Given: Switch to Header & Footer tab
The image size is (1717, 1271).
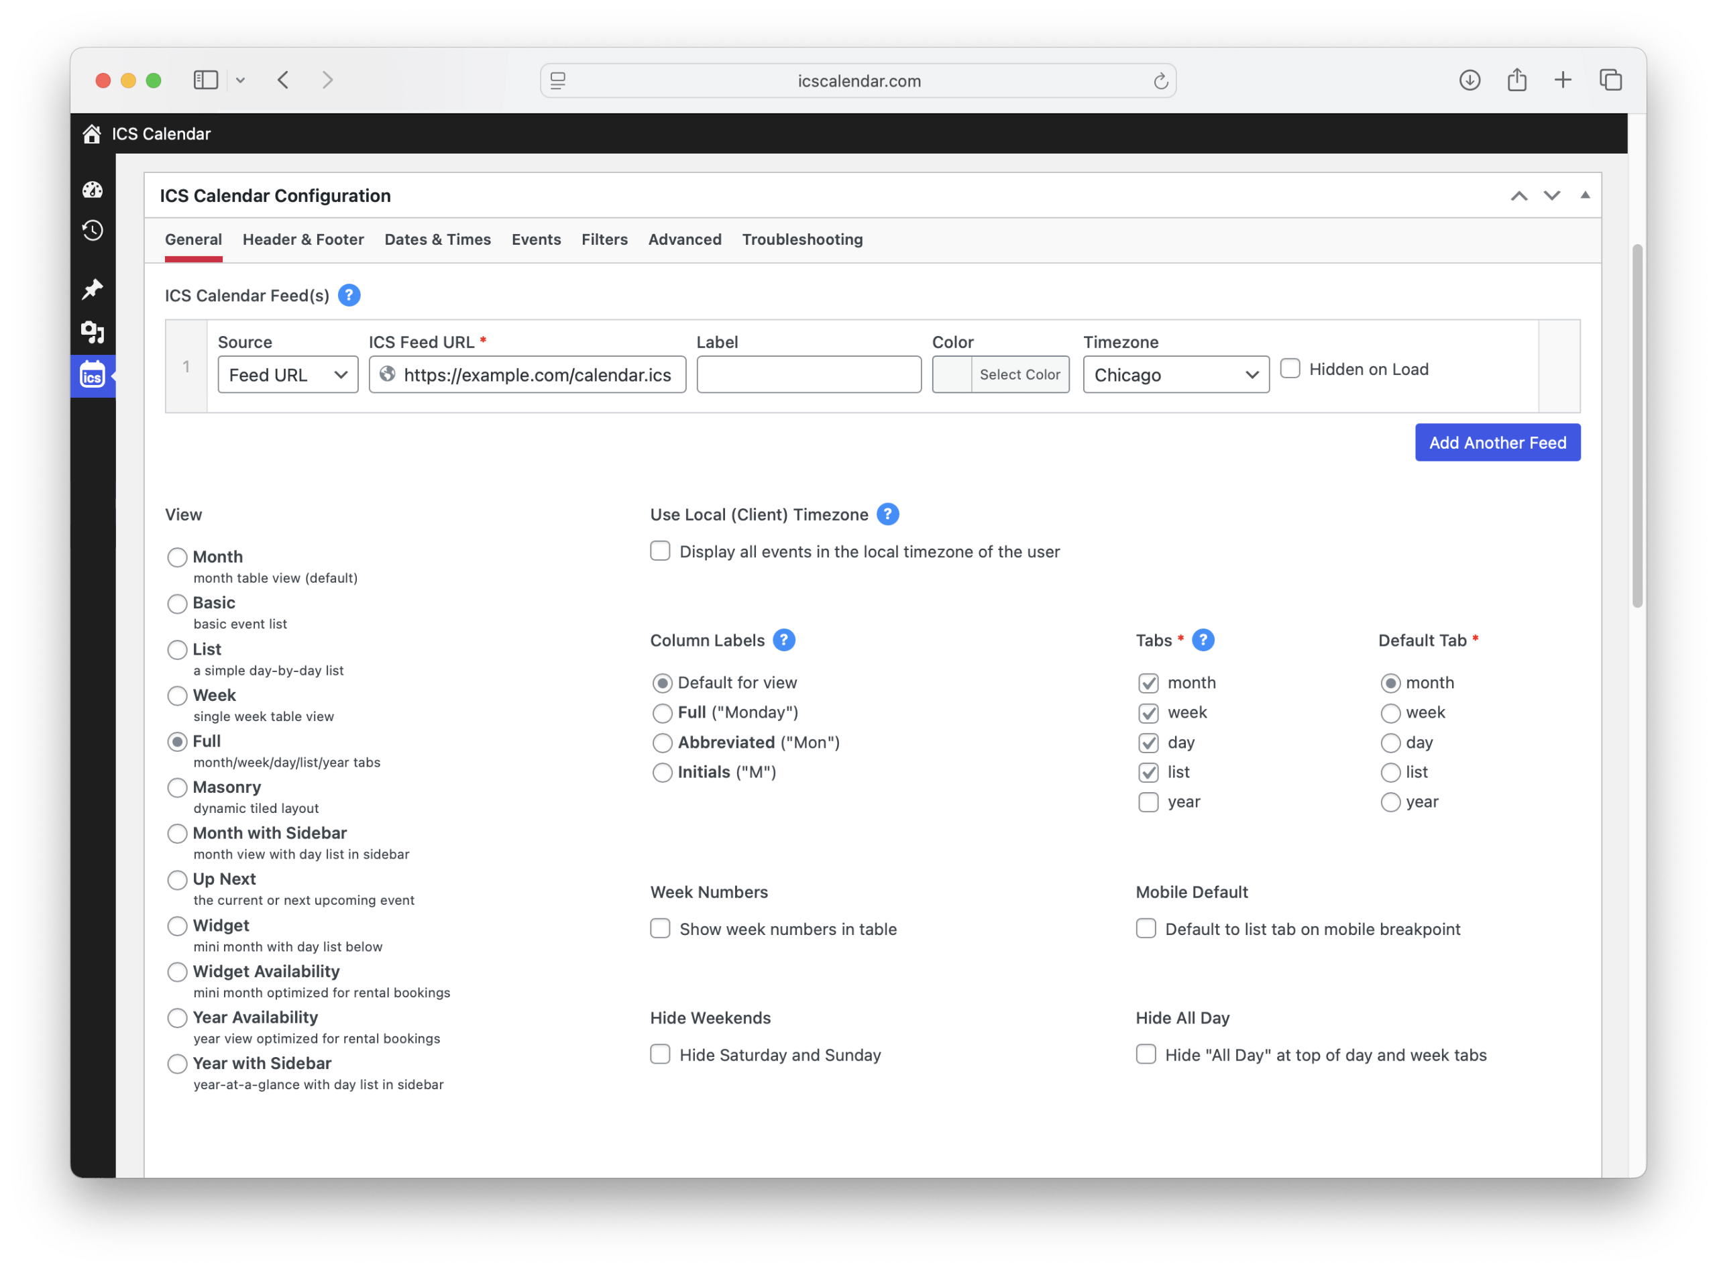Looking at the screenshot, I should (303, 239).
